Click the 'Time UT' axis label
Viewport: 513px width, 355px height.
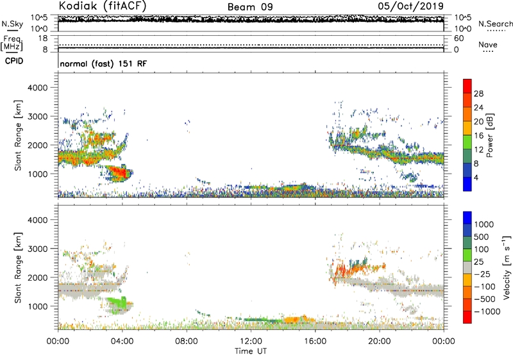(x=251, y=351)
